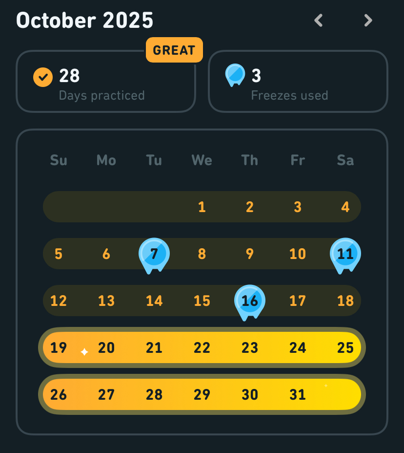
Task: Select day 28 in the bottom streak row
Action: coord(154,395)
